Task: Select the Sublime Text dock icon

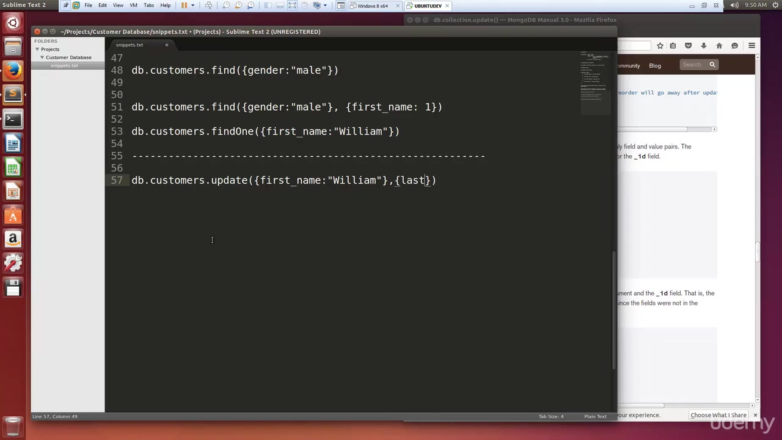Action: pos(13,95)
